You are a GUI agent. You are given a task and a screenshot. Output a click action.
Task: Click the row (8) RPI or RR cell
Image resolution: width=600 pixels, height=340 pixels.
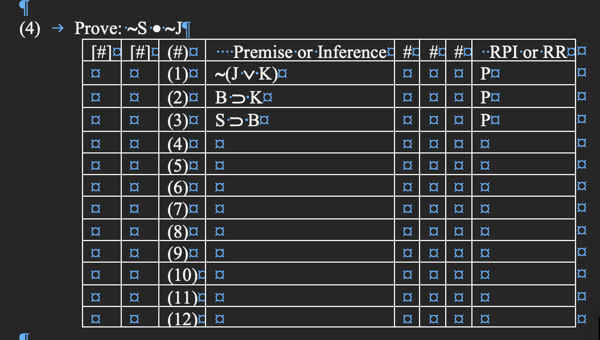click(x=524, y=230)
